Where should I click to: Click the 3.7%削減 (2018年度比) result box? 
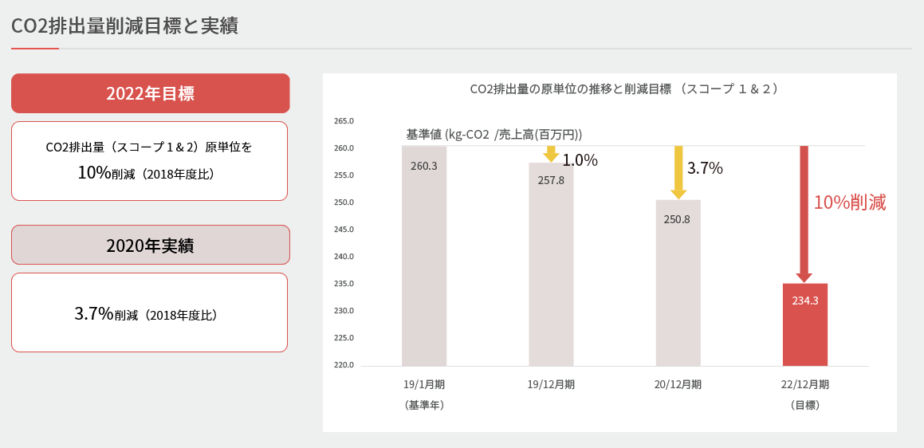pos(149,312)
